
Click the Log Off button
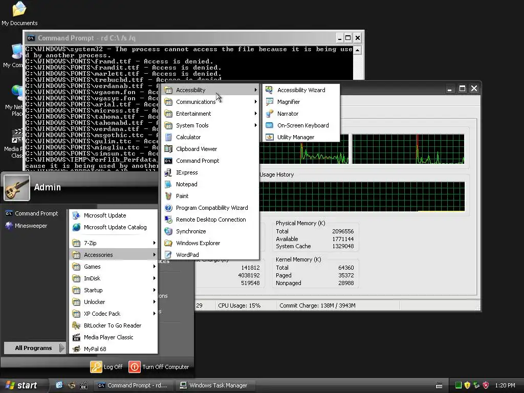point(106,367)
